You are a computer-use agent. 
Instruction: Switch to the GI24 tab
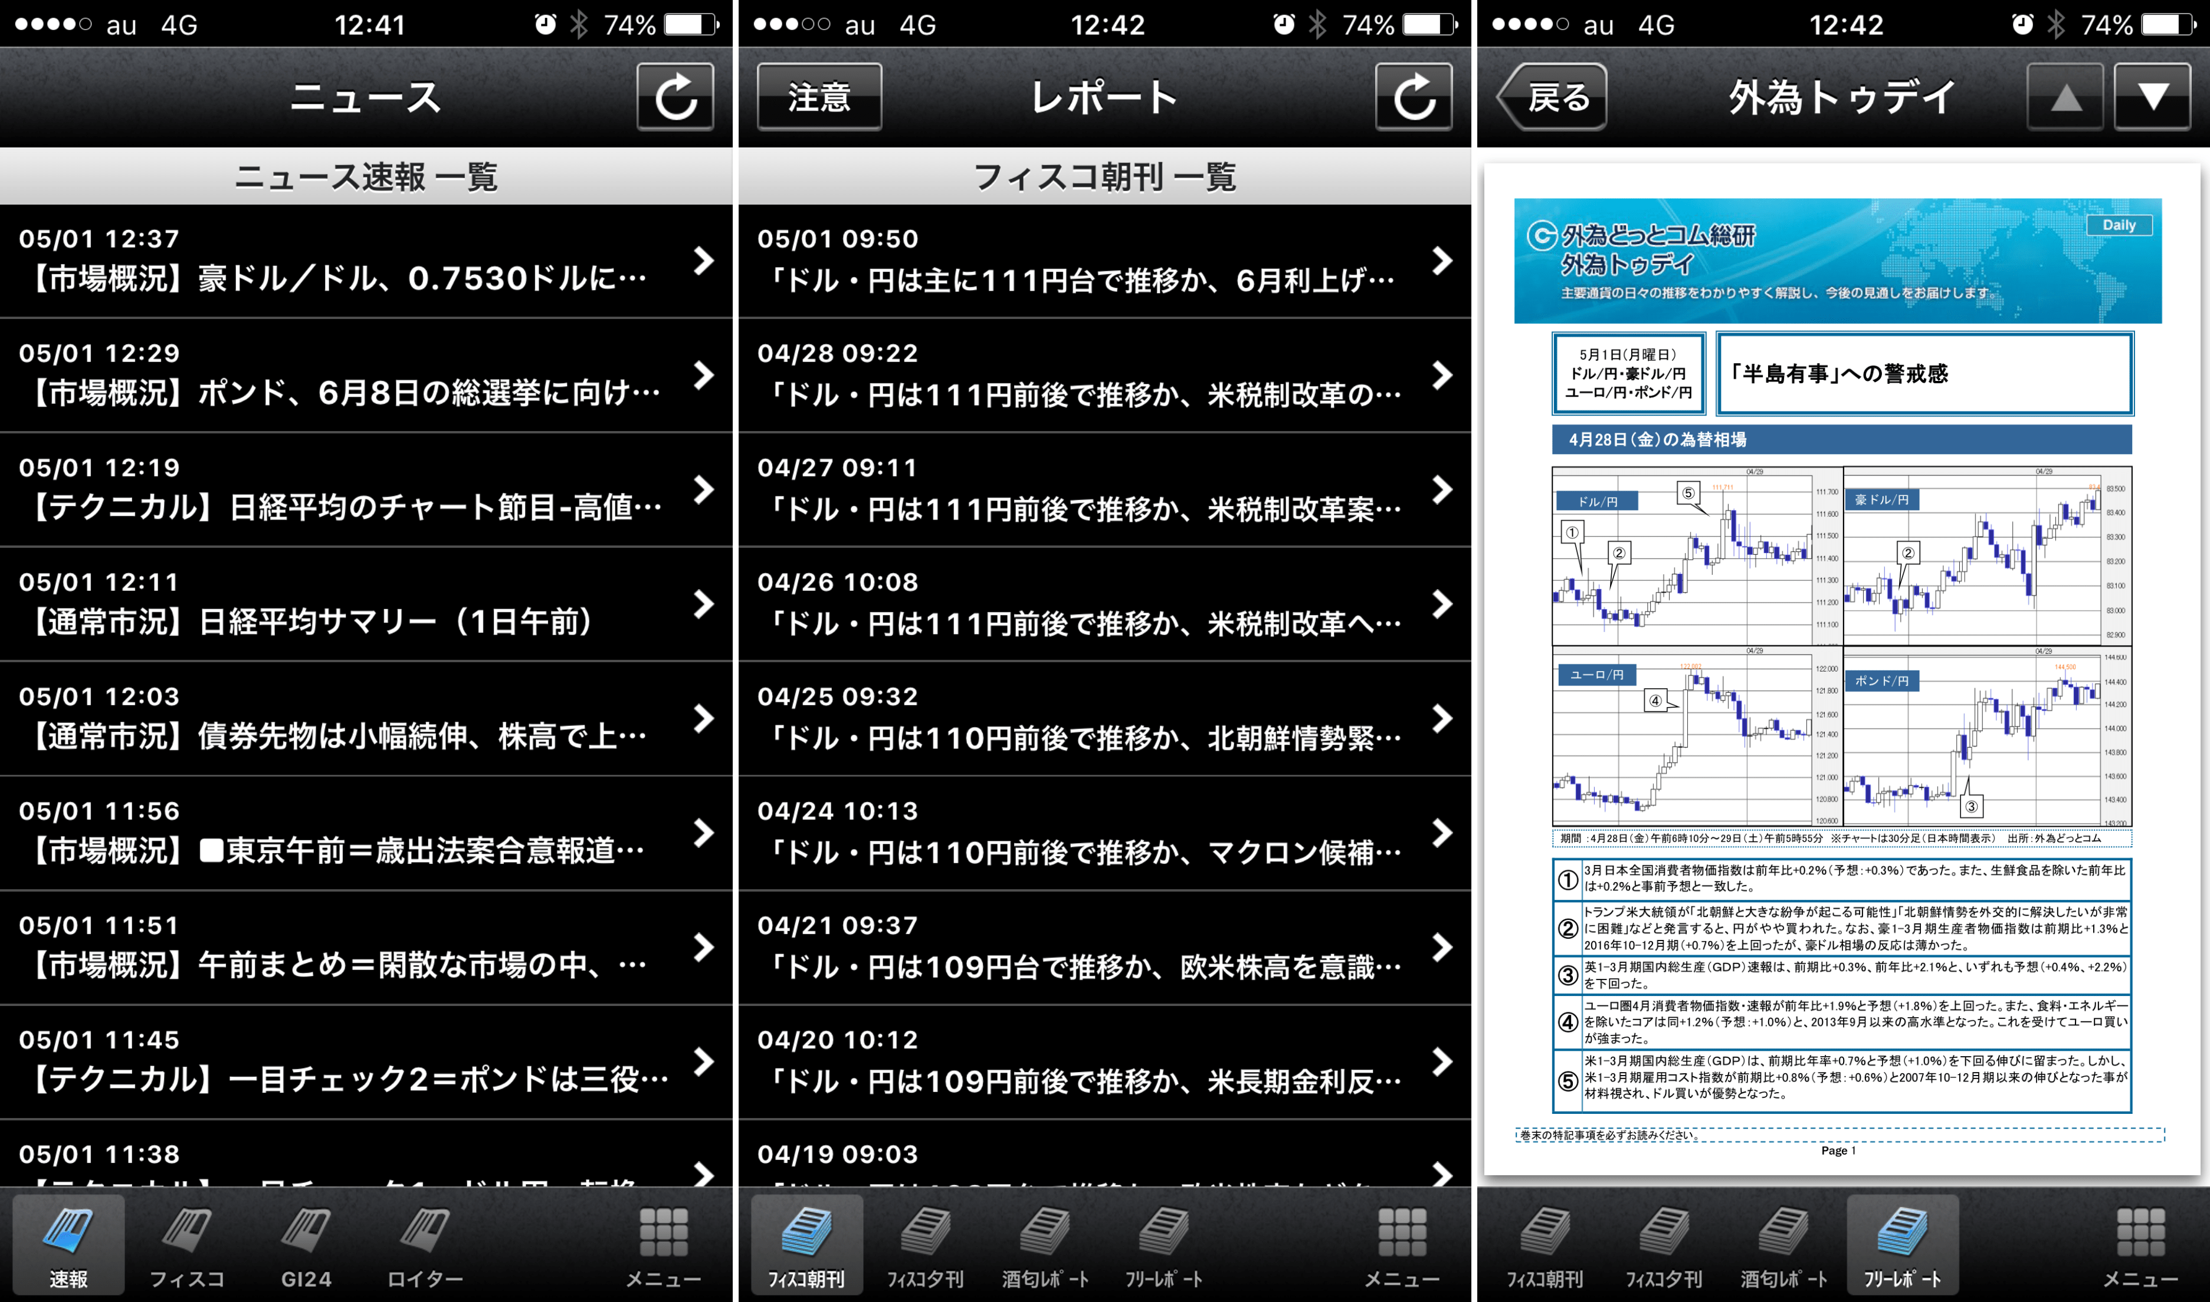tap(306, 1246)
